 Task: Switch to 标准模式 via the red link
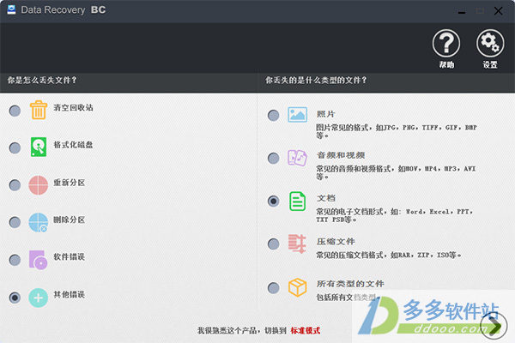(306, 330)
